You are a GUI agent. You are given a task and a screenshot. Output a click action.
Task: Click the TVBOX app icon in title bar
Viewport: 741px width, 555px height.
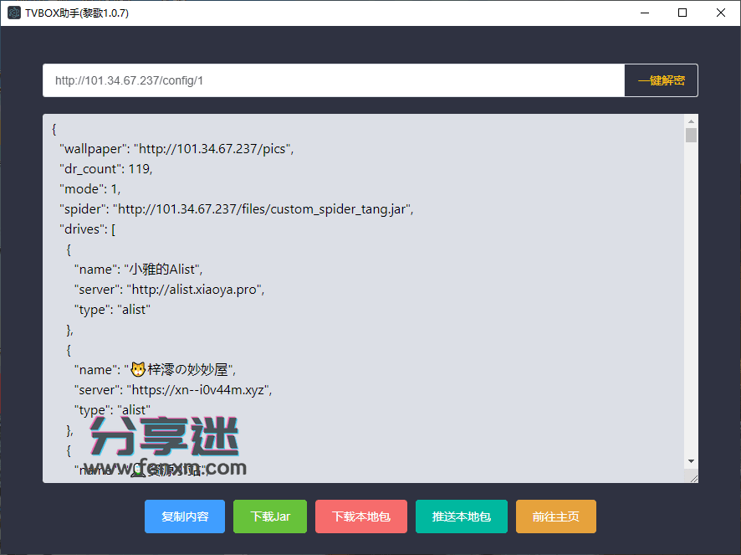[13, 13]
